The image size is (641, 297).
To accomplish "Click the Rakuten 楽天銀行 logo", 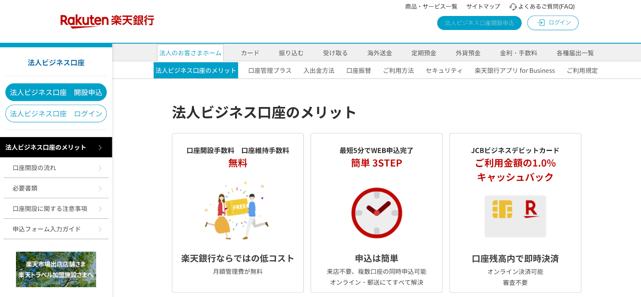I will coord(107,21).
